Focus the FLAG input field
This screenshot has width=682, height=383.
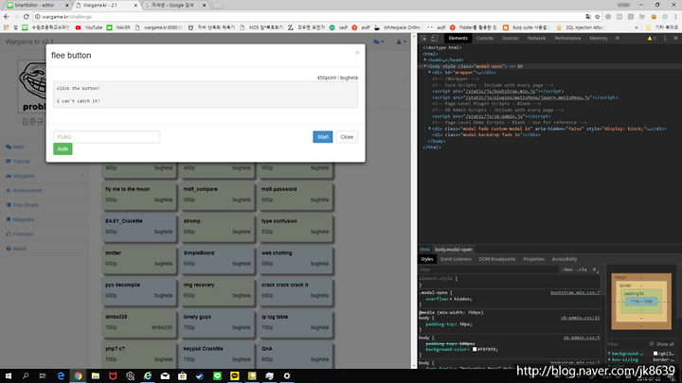click(x=106, y=137)
